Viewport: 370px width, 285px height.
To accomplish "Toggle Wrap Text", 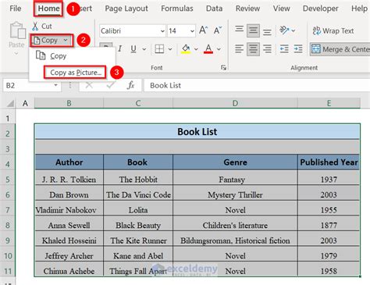I will [x=333, y=30].
